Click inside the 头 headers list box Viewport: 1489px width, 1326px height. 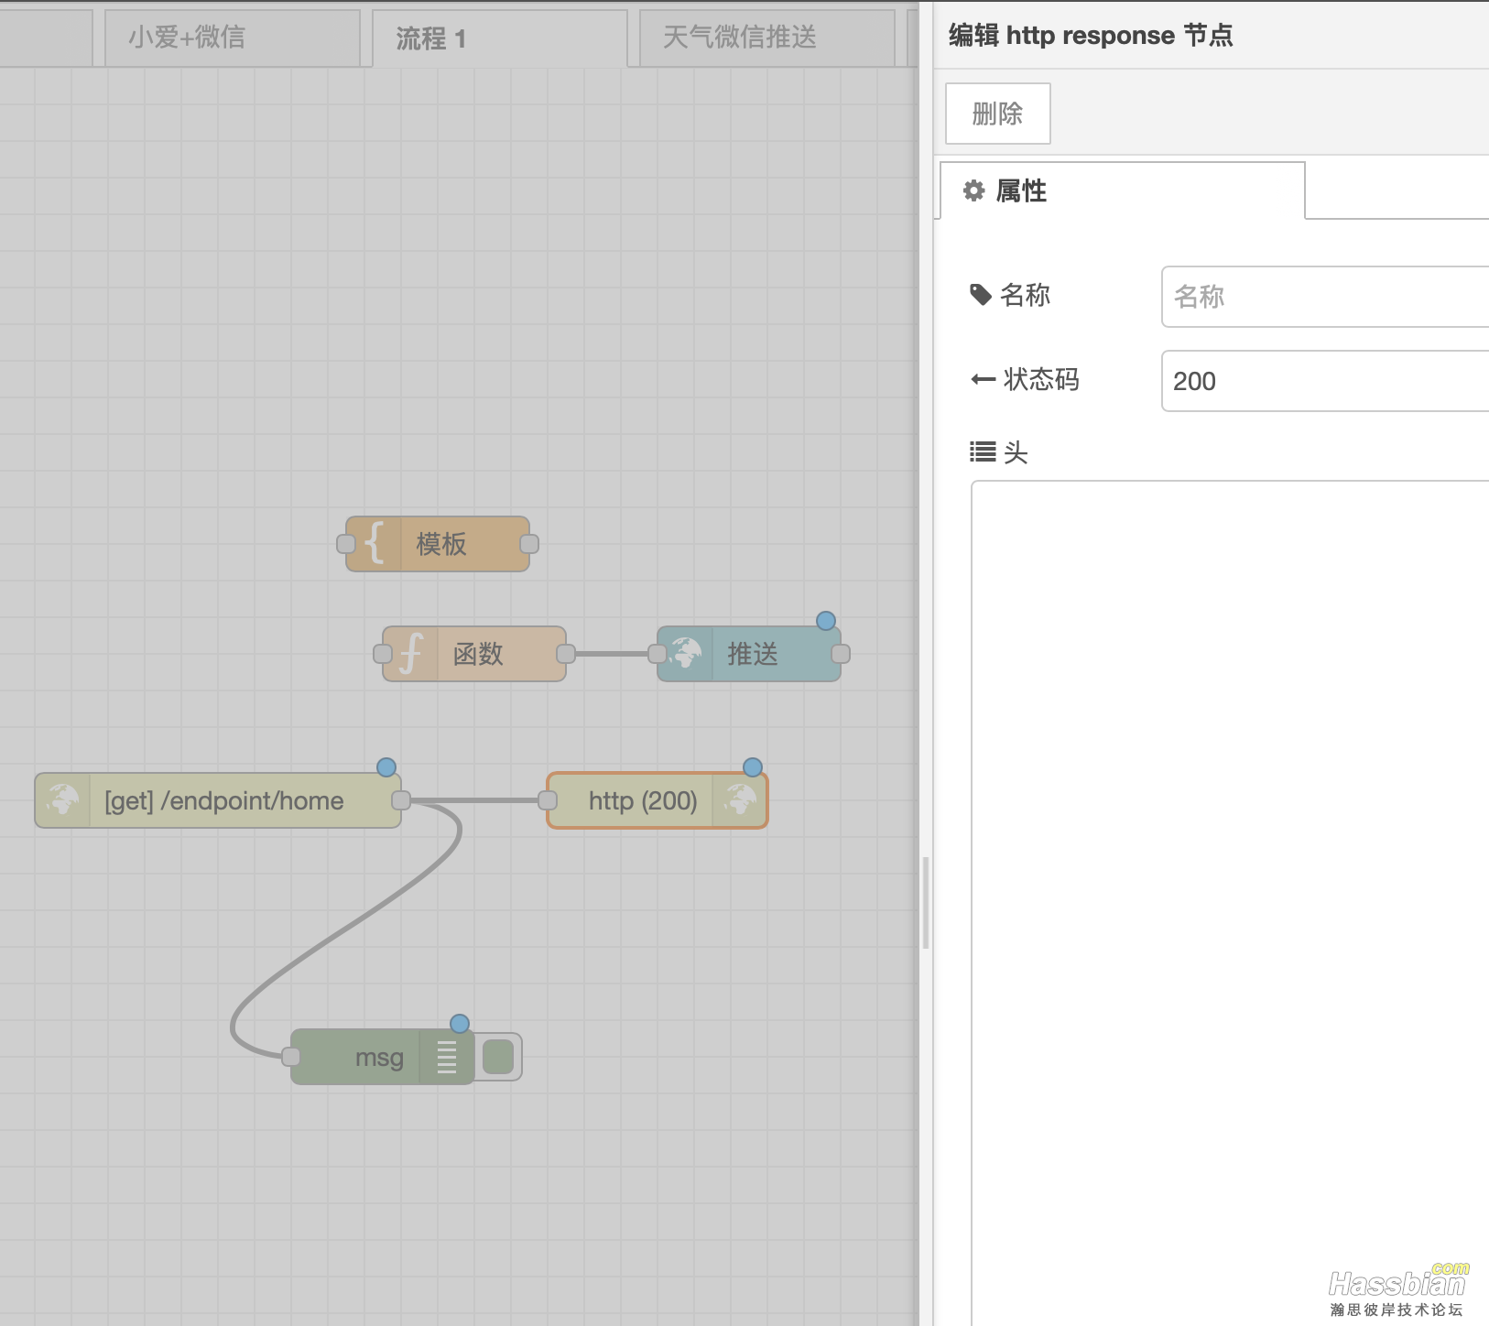tap(1230, 902)
